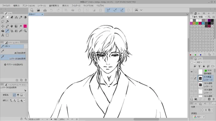Select the Blend two-droplets tool

[x=16, y=31]
